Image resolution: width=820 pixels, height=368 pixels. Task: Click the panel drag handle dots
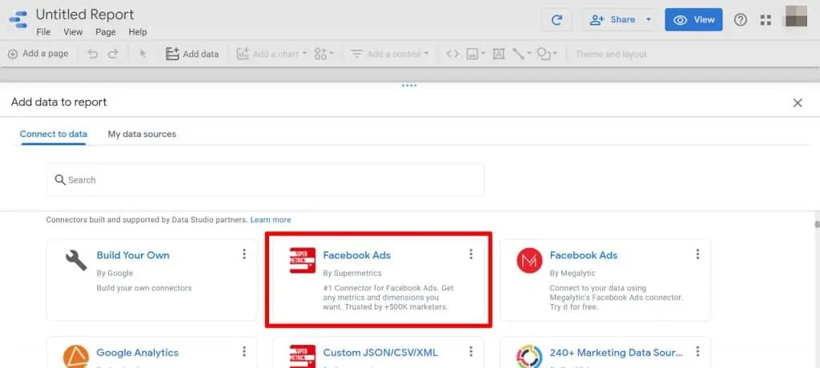[409, 86]
